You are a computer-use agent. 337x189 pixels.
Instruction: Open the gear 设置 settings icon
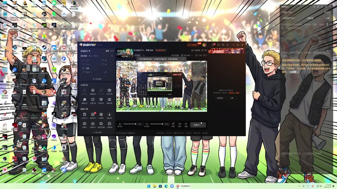point(186,124)
